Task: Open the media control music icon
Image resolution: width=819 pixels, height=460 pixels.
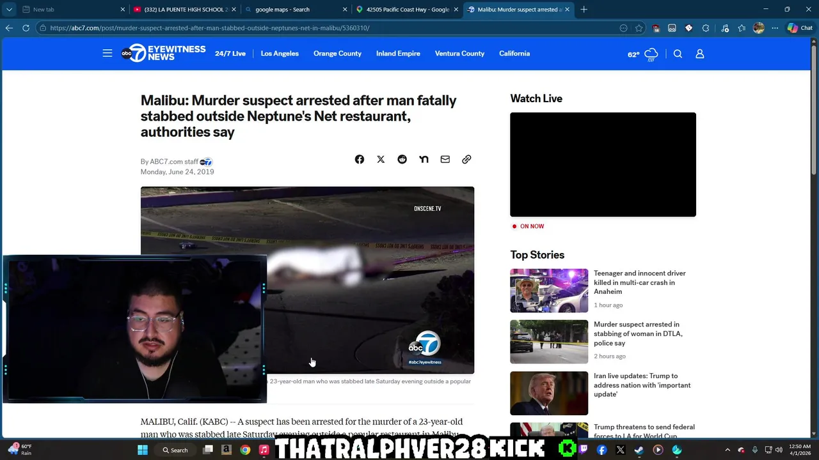Action: (x=725, y=28)
